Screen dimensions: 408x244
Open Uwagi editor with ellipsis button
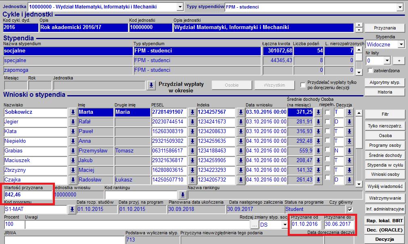[x=255, y=225]
